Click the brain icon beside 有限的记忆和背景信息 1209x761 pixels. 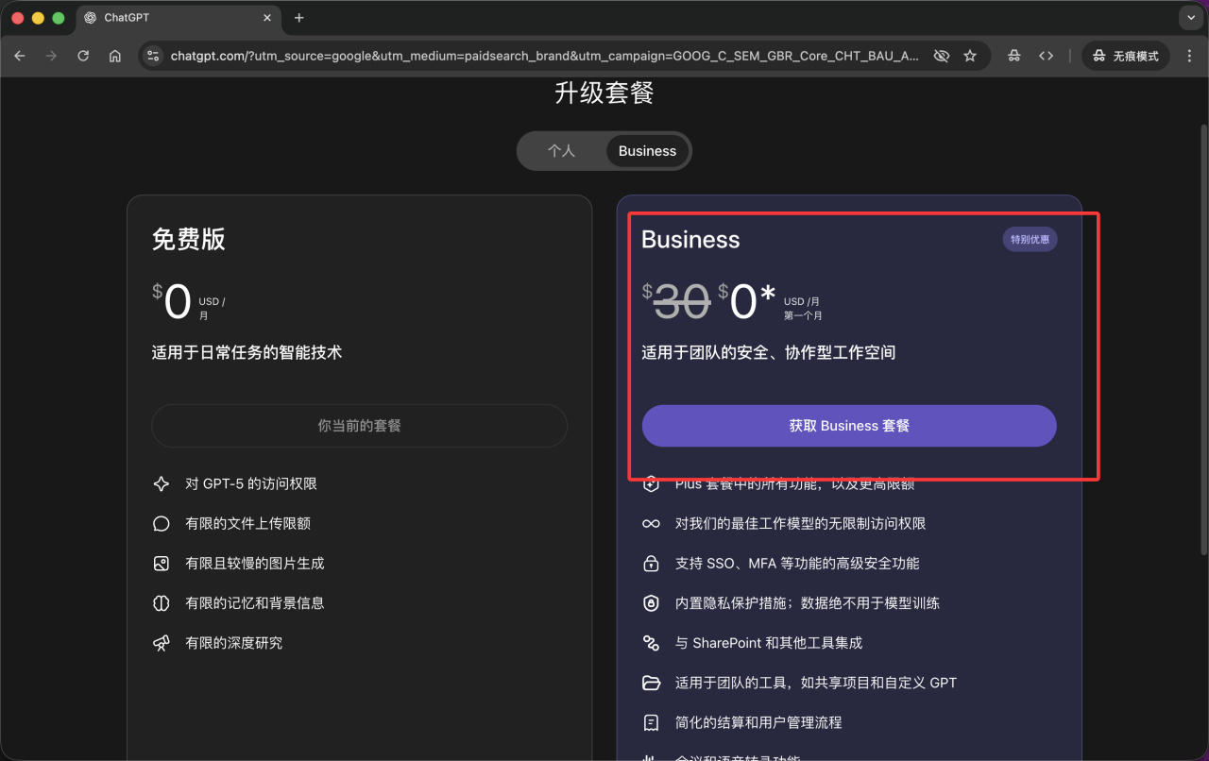tap(162, 603)
